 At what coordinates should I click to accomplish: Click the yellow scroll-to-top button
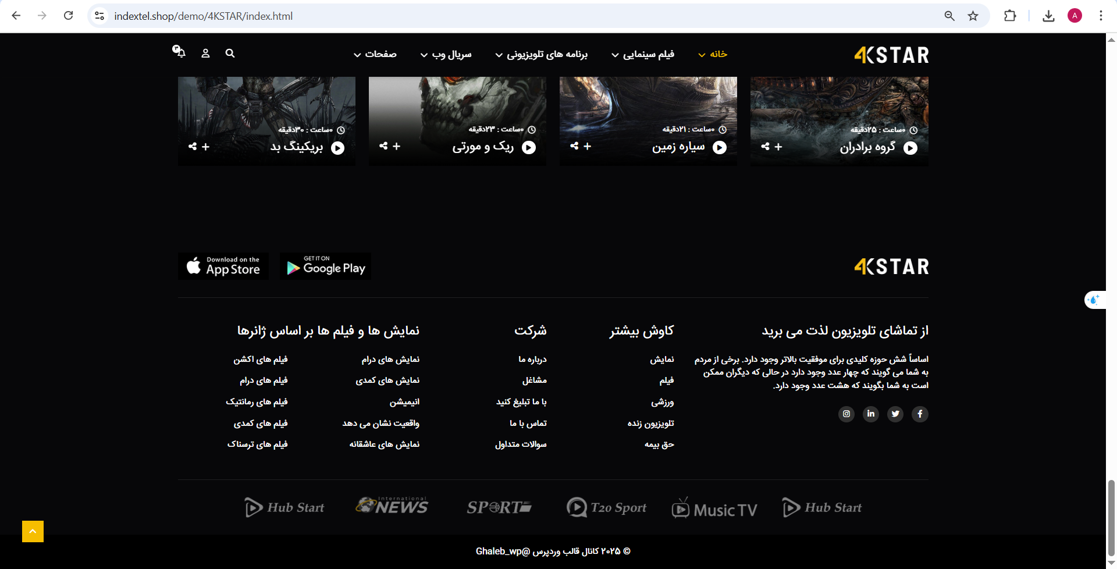pos(33,531)
